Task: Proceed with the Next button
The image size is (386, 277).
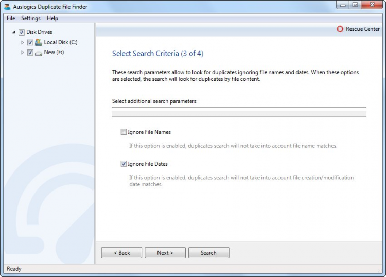Action: [x=165, y=253]
